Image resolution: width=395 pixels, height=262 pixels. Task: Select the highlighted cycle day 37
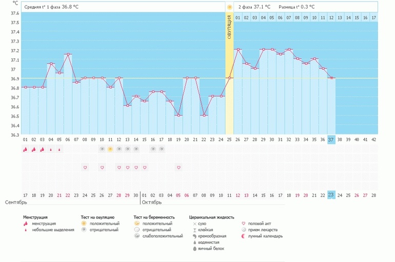click(331, 140)
